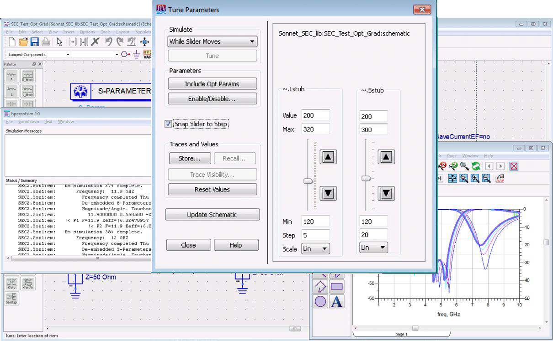Open a design with the folder icon
The width and height of the screenshot is (553, 341).
23,42
